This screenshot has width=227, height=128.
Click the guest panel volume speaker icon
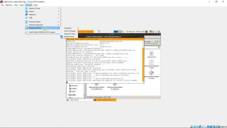pos(153,32)
